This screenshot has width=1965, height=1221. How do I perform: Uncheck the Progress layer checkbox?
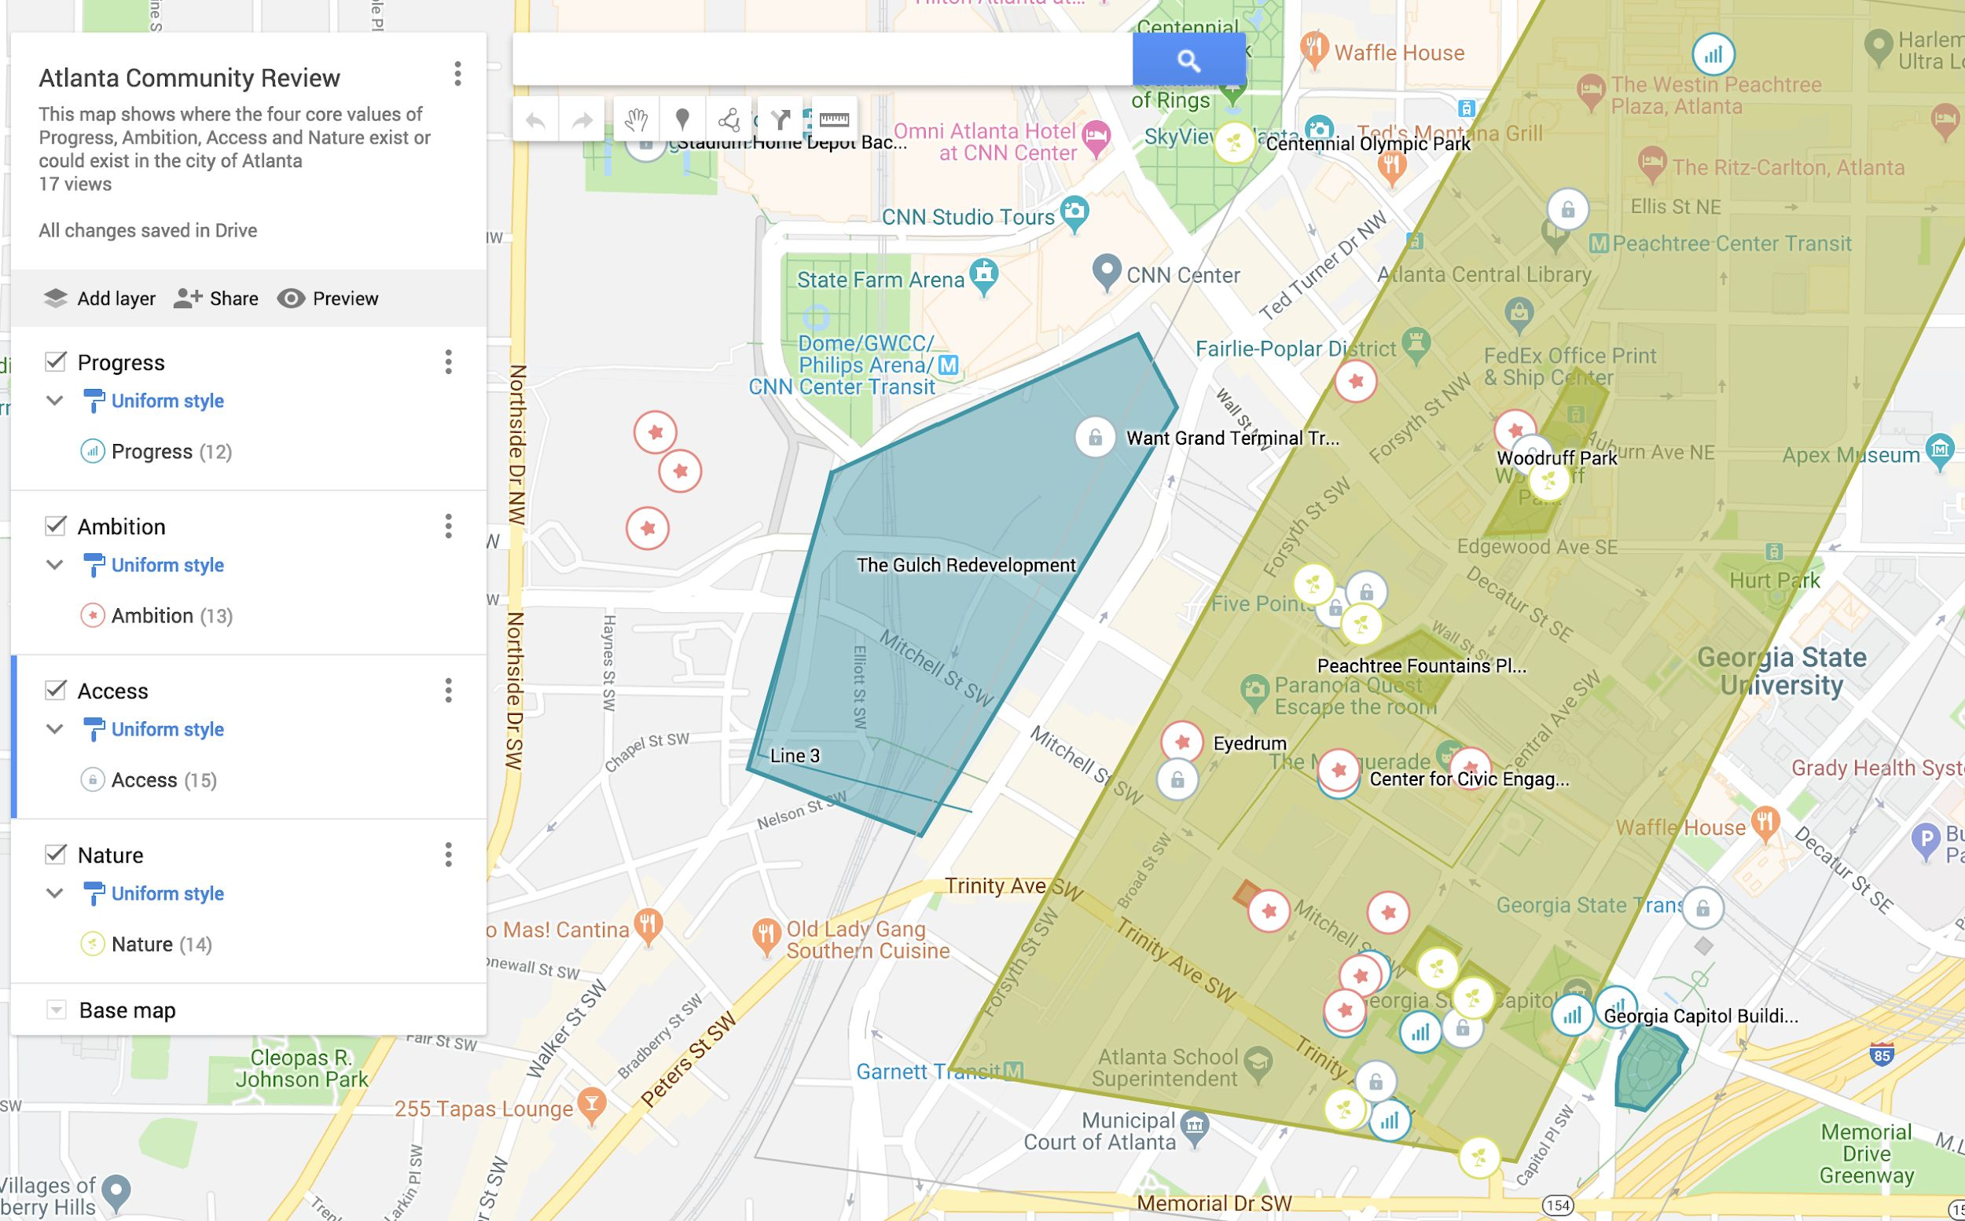tap(56, 361)
